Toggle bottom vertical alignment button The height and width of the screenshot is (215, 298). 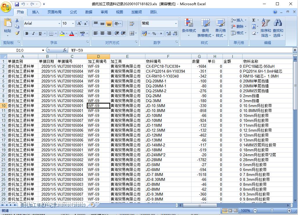click(109, 24)
